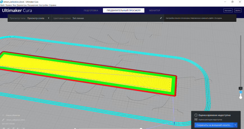Open the Настройки menu
Viewport: 244px width, 129px height.
pyautogui.click(x=43, y=5)
